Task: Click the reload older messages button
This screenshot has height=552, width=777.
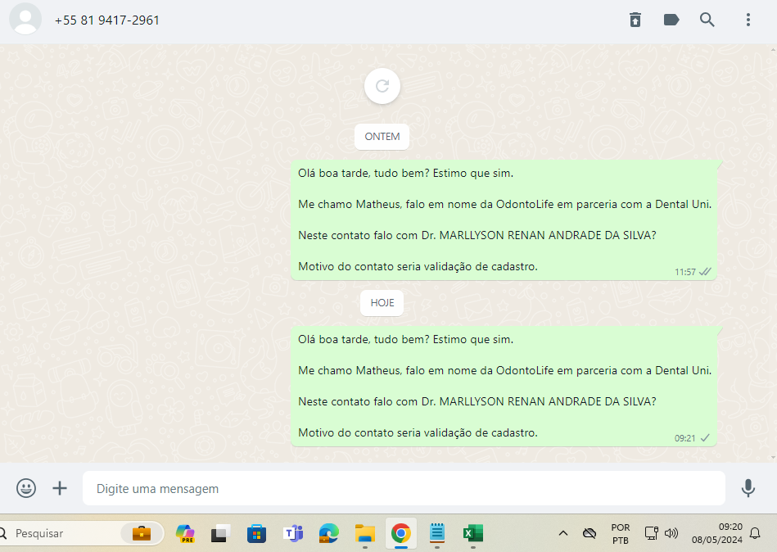Action: click(x=382, y=86)
